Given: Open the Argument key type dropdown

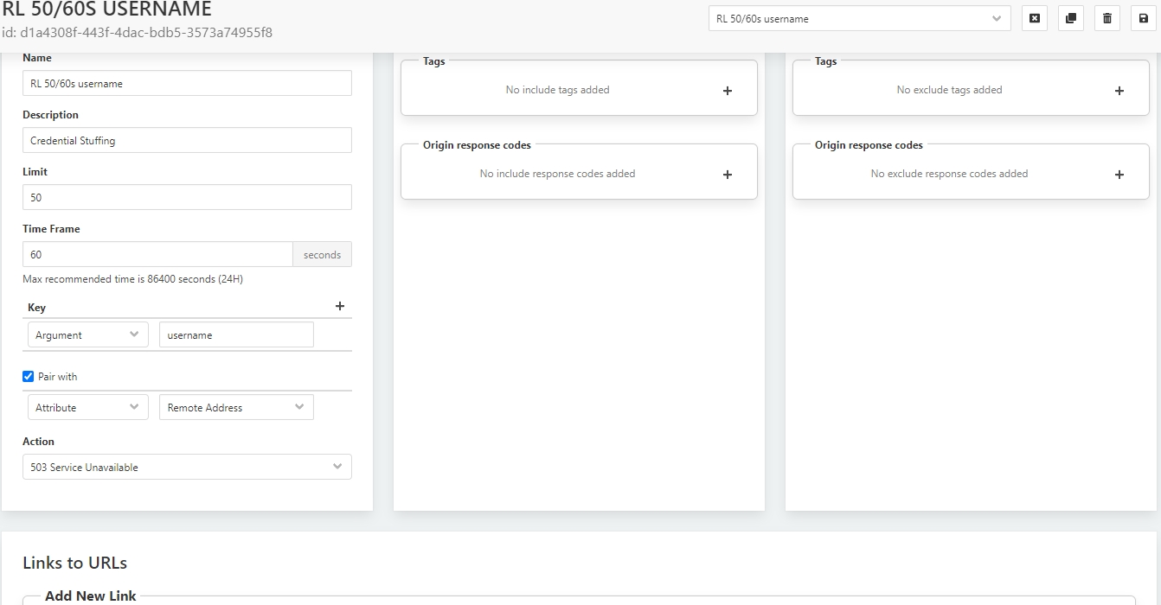Looking at the screenshot, I should 87,335.
